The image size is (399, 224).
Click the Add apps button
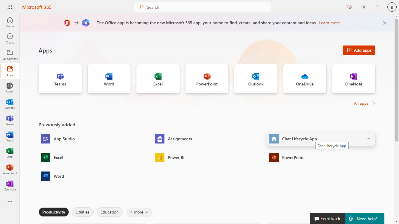point(359,50)
